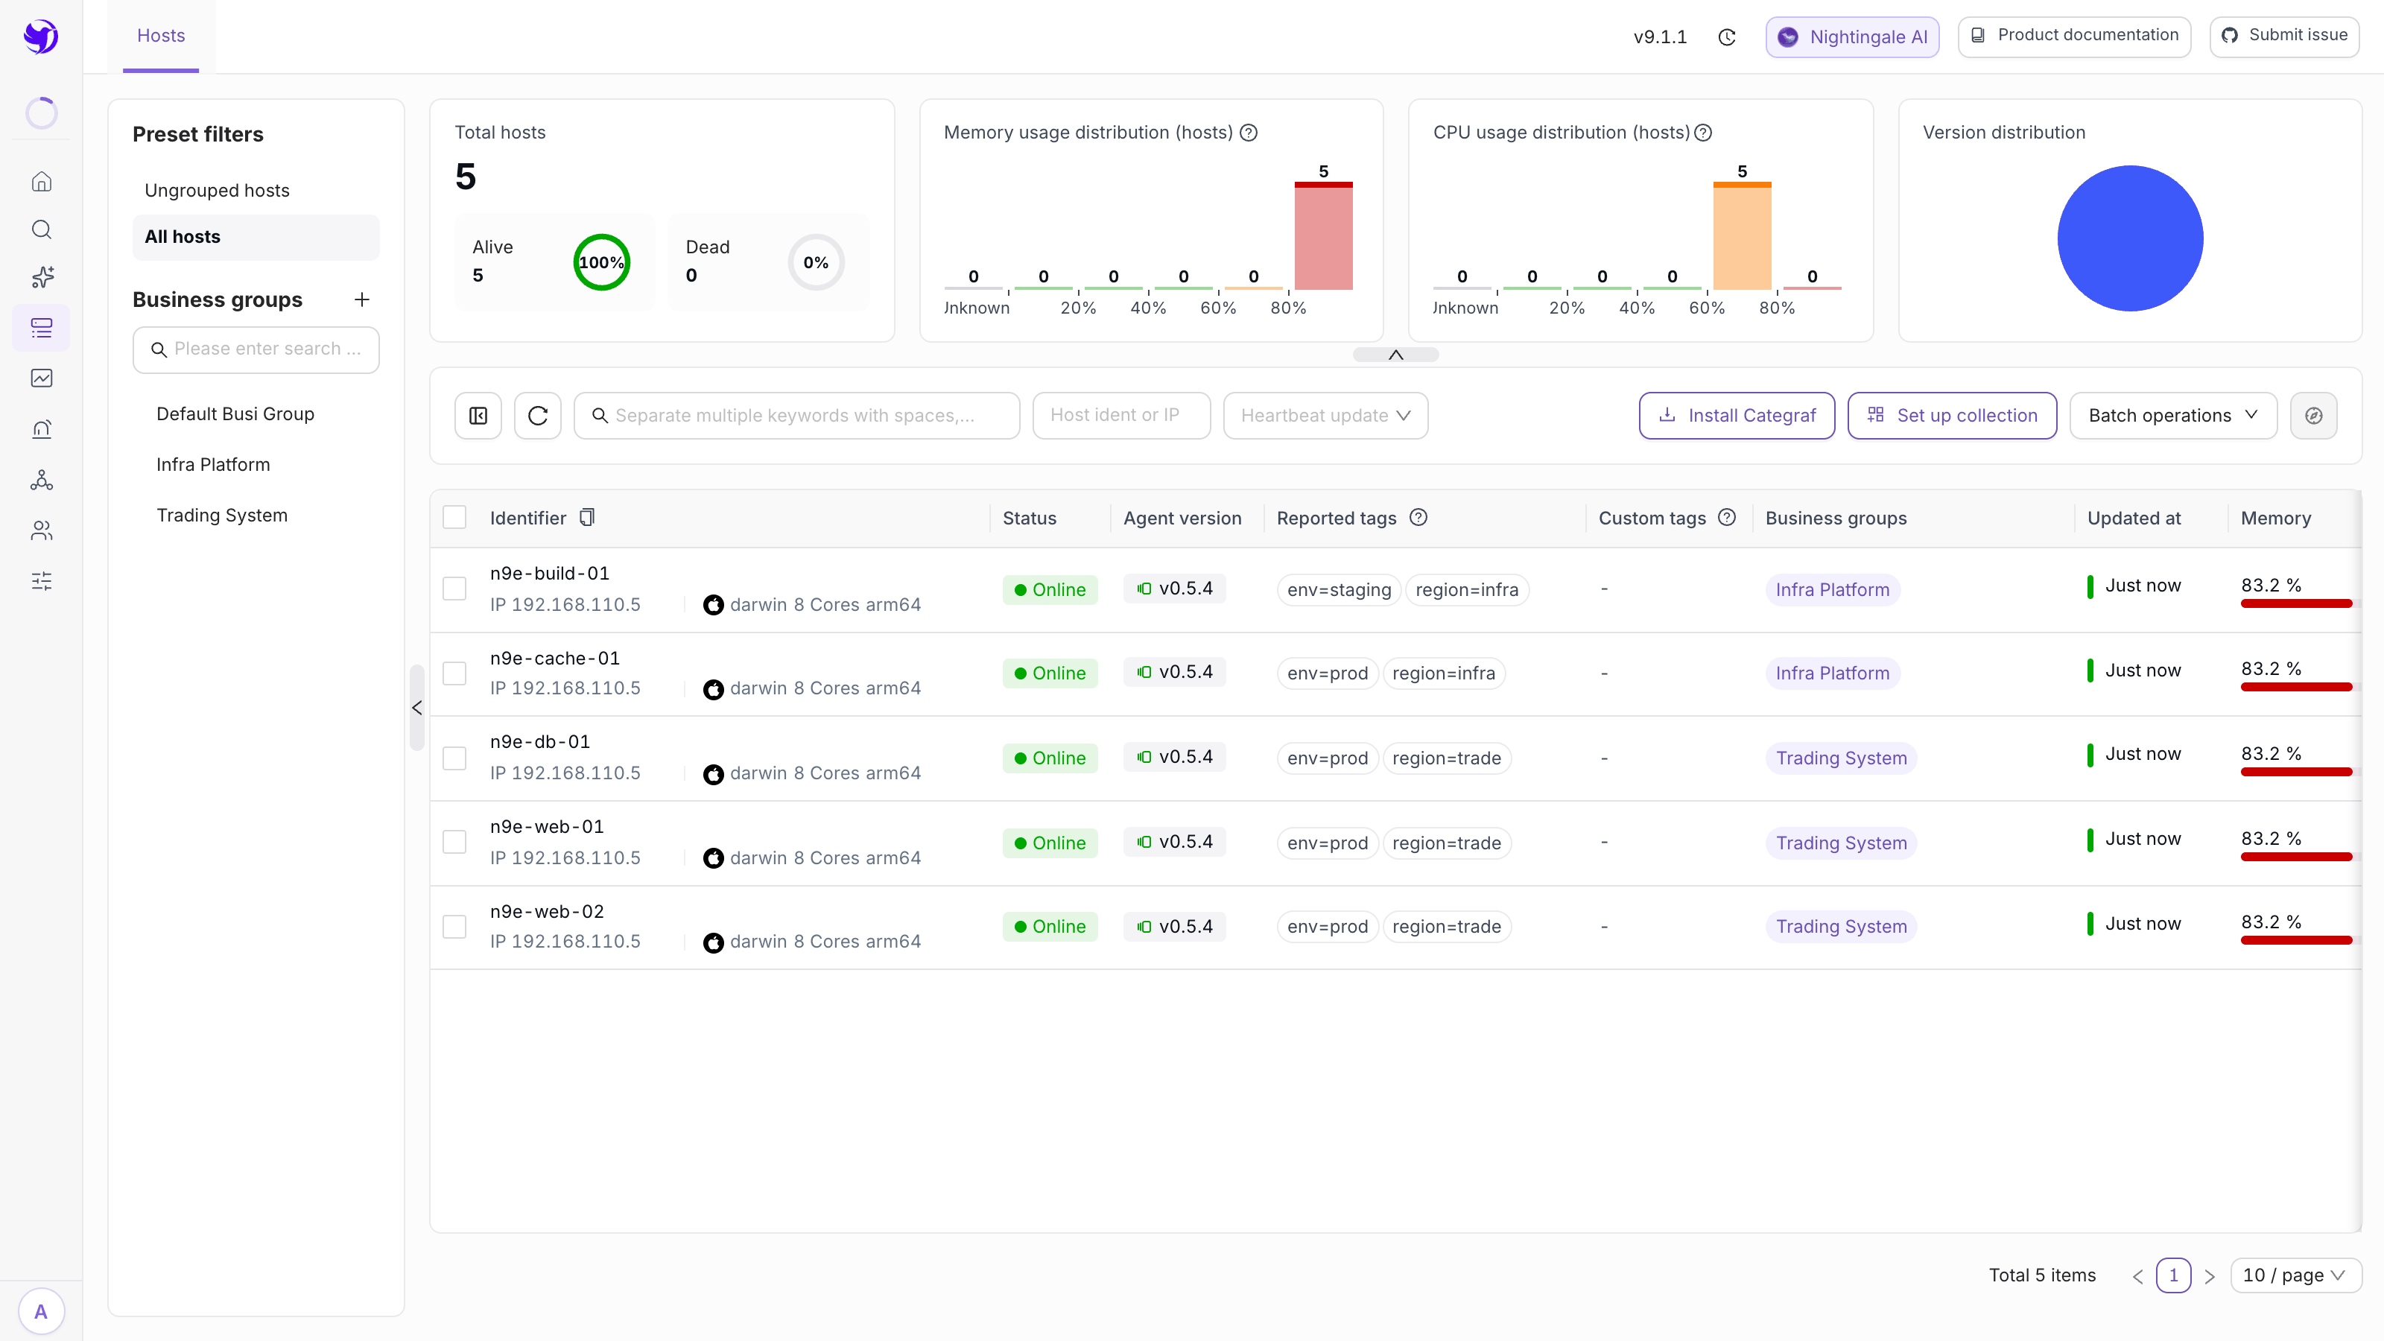Select All hosts preset filter
Viewport: 2384px width, 1341px height.
(256, 237)
